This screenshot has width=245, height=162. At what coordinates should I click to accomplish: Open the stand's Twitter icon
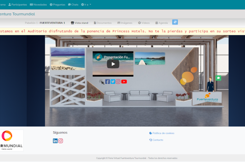[112, 81]
